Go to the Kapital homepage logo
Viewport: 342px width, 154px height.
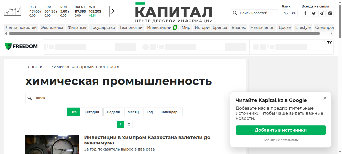pos(174,13)
